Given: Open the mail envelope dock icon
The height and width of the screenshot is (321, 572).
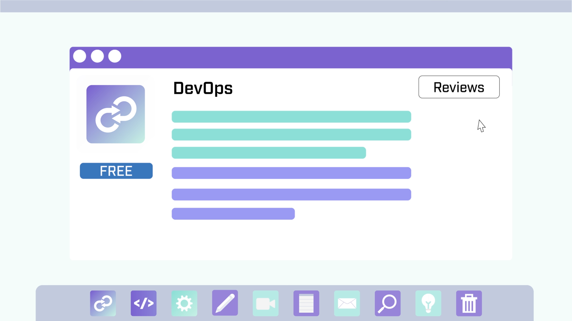Looking at the screenshot, I should [x=347, y=303].
